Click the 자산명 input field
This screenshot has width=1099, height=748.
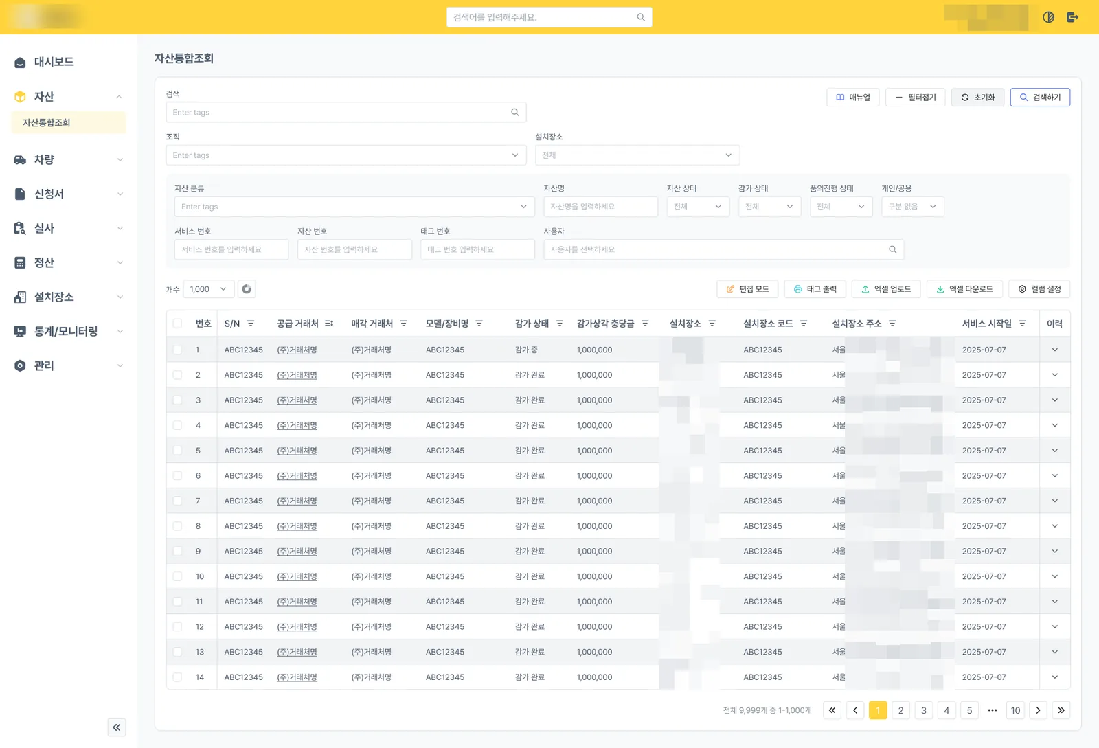tap(600, 207)
